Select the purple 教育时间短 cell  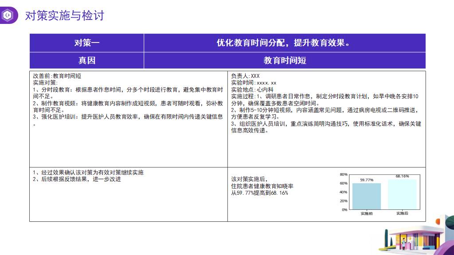click(284, 60)
